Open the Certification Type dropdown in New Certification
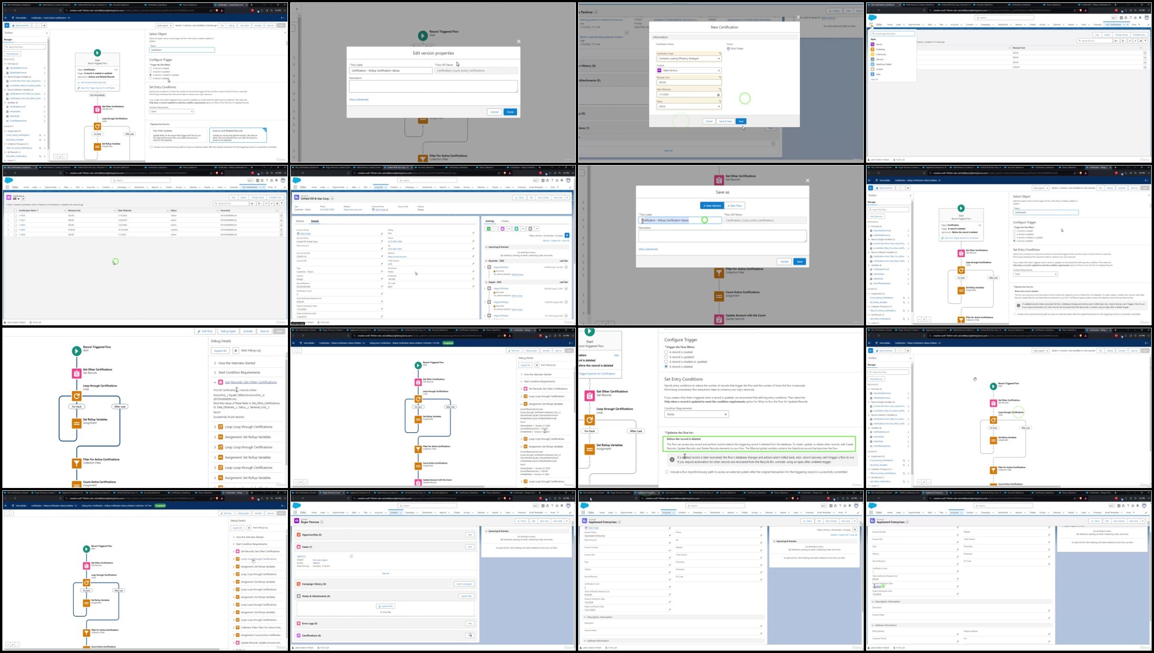This screenshot has width=1154, height=653. click(689, 58)
